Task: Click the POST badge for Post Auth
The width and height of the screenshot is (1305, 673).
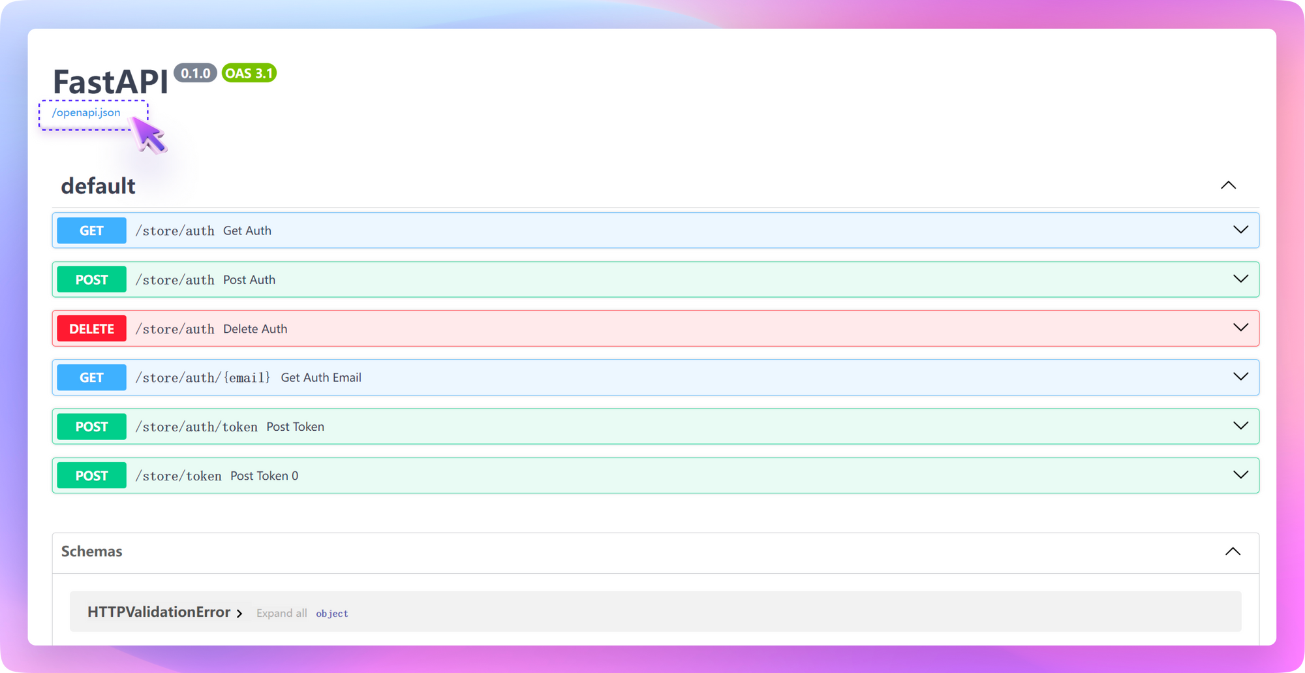Action: [91, 279]
